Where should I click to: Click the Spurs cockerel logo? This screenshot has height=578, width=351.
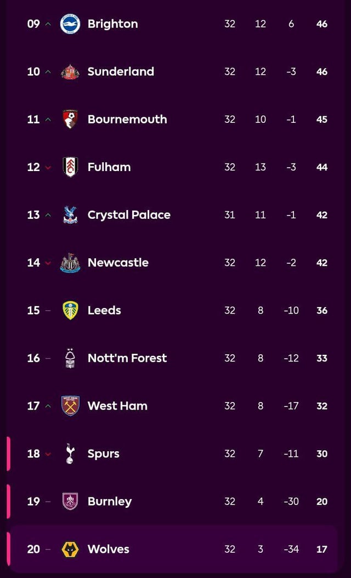[x=70, y=454]
